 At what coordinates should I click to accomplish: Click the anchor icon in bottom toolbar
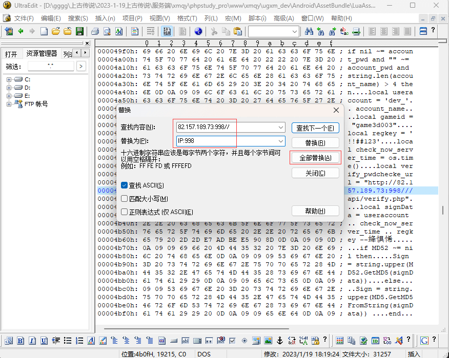click(280, 341)
